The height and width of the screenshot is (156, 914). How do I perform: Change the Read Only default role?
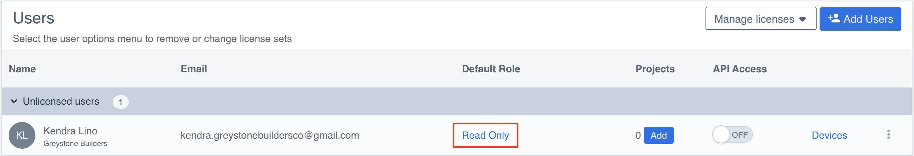(x=485, y=135)
